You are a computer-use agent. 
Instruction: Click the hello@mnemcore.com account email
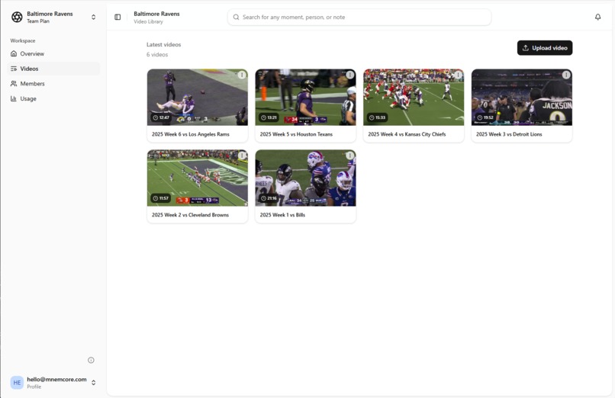pos(56,379)
